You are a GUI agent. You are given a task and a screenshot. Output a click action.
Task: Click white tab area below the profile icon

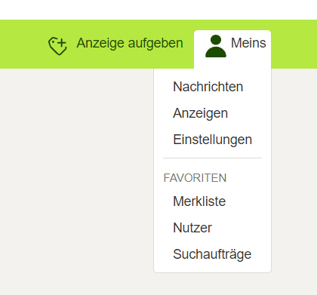(x=216, y=63)
